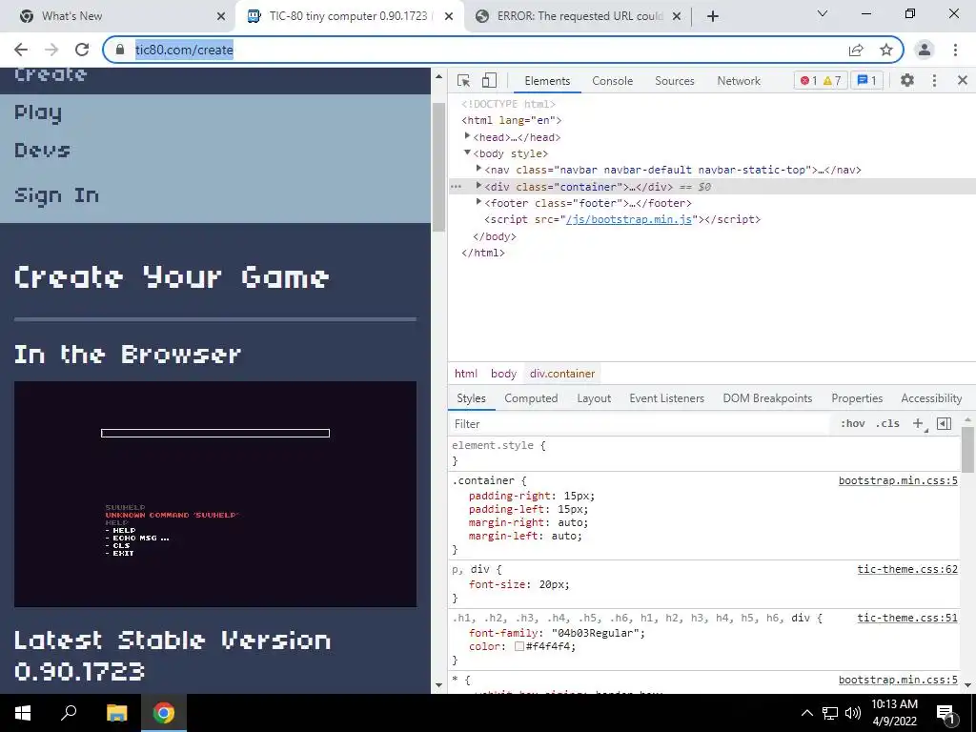The height and width of the screenshot is (732, 976).
Task: Open the tab search chevron
Action: click(x=823, y=13)
